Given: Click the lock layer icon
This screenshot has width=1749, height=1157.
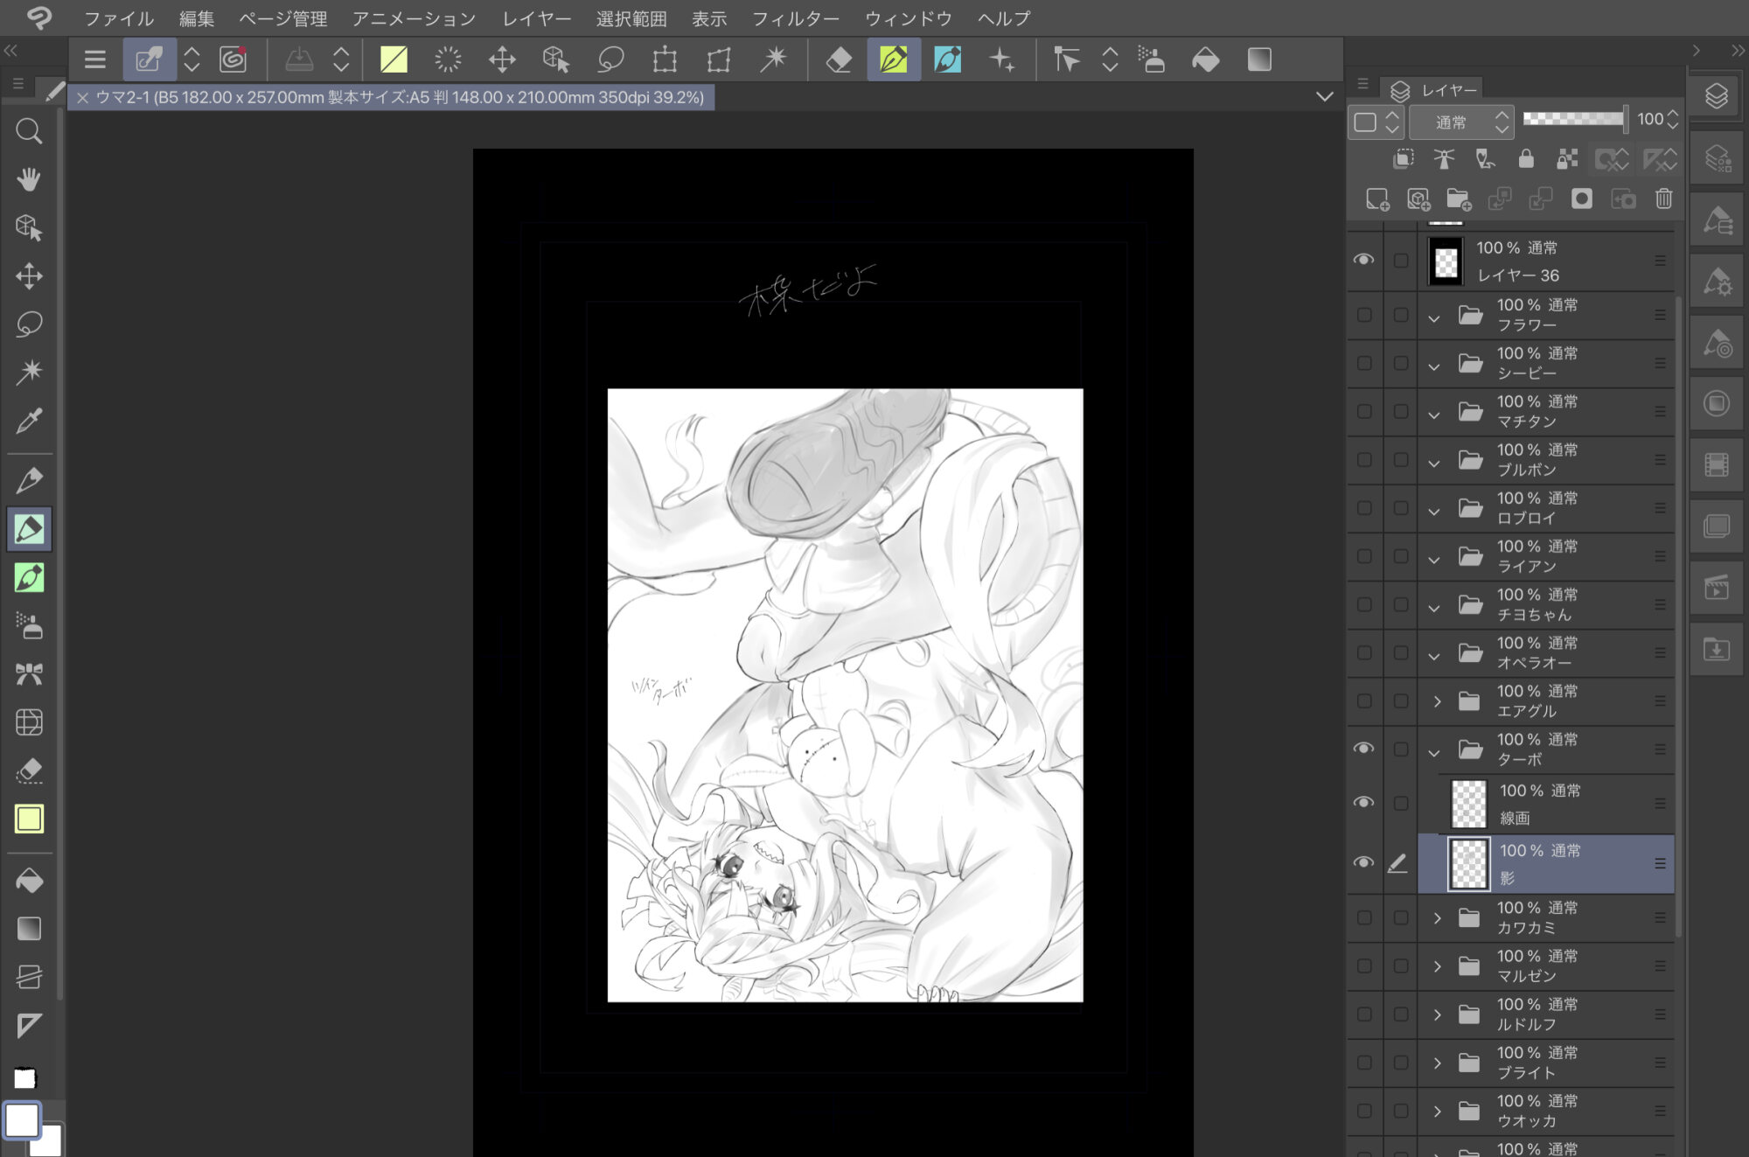Looking at the screenshot, I should pyautogui.click(x=1526, y=158).
